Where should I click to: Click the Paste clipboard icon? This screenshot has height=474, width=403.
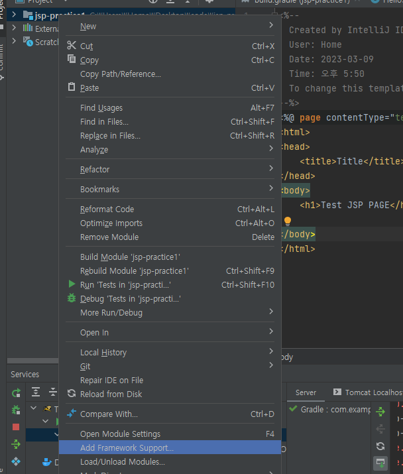[72, 87]
